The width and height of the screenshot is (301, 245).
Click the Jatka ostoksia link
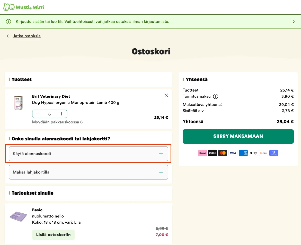27,36
